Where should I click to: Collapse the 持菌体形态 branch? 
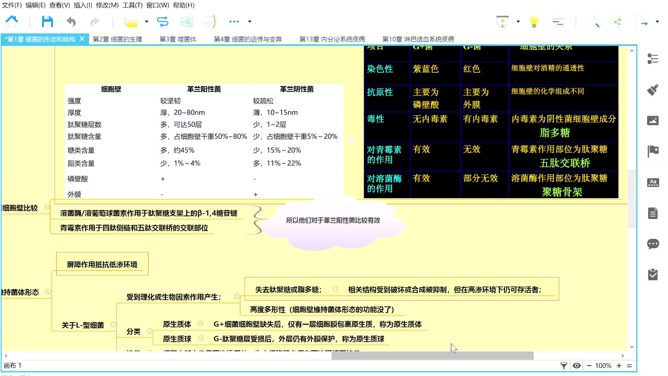pyautogui.click(x=49, y=291)
